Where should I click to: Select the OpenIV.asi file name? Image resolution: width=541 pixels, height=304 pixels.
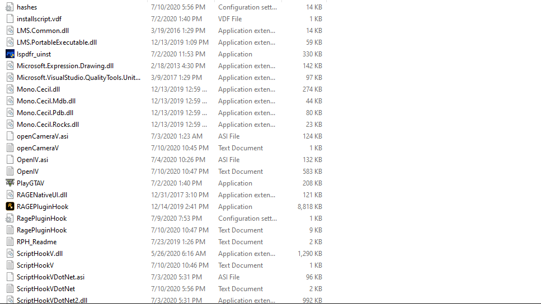pos(32,160)
